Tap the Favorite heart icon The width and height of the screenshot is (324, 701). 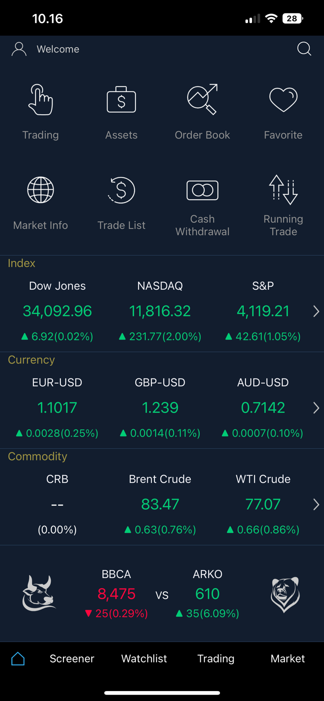[x=283, y=100]
